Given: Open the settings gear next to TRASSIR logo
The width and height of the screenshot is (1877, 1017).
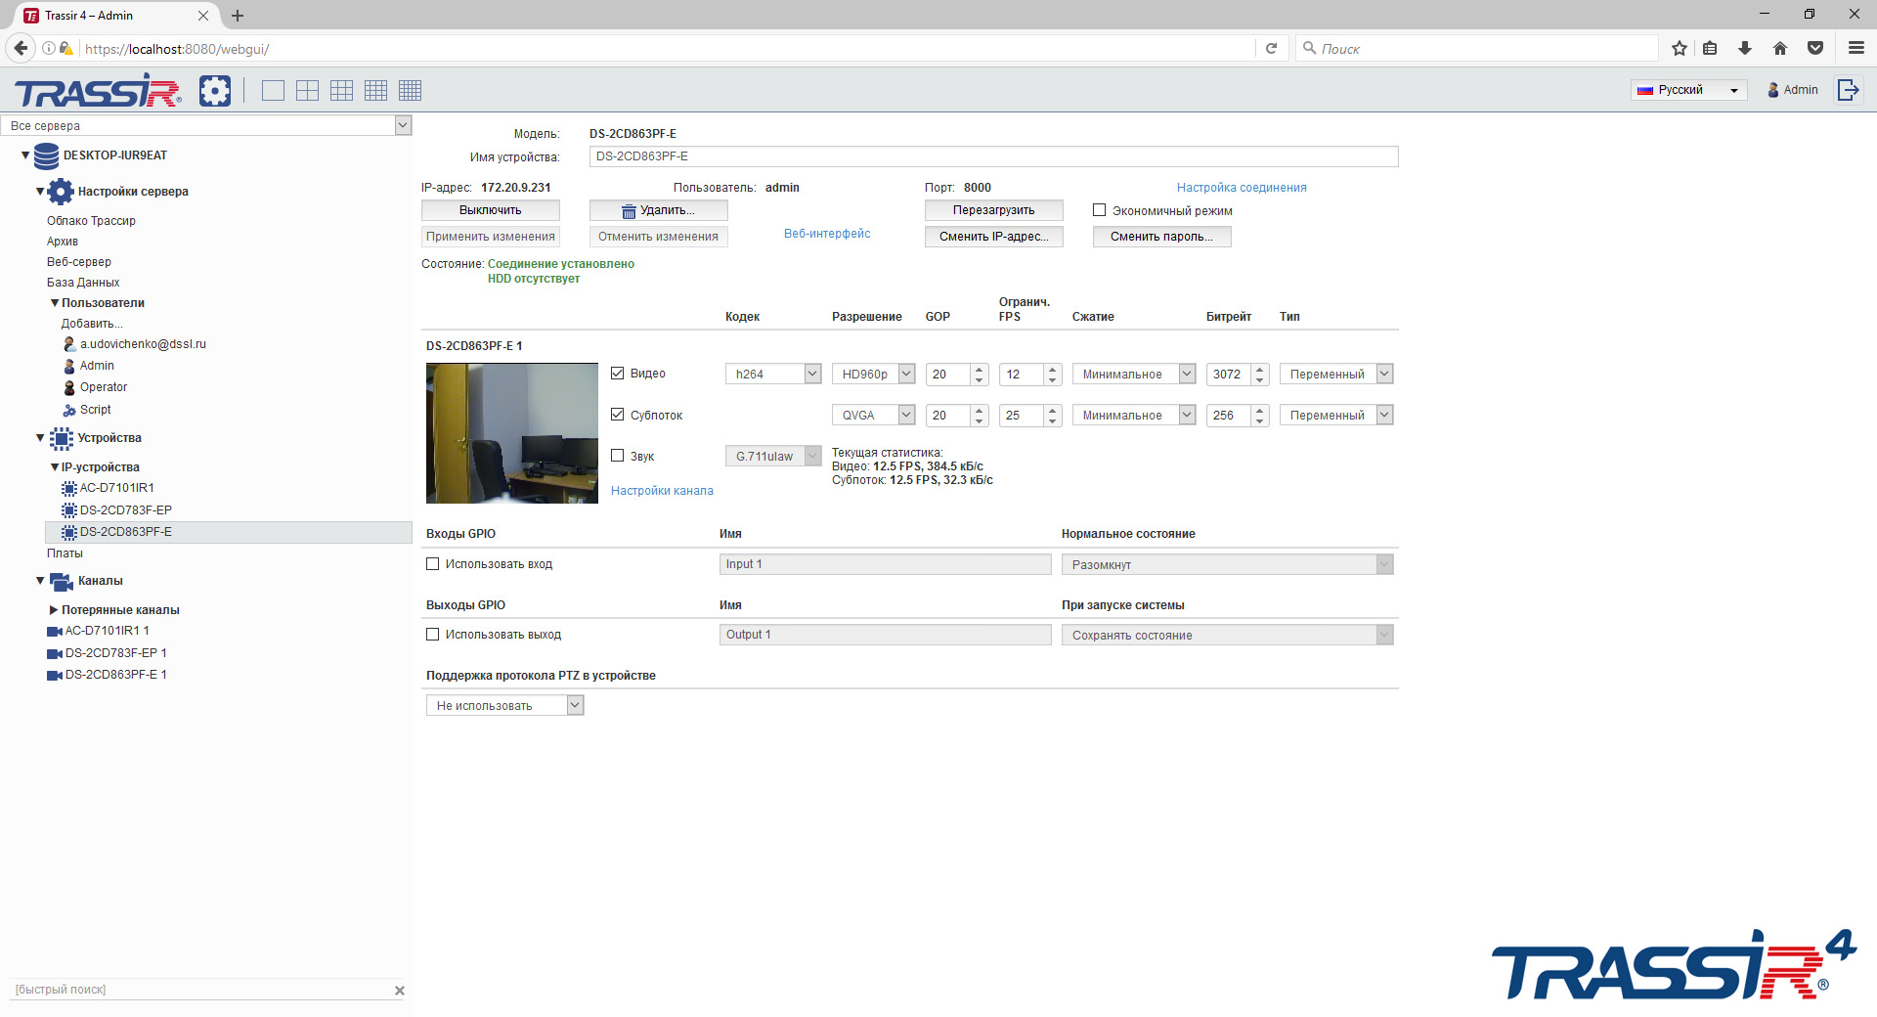Looking at the screenshot, I should pyautogui.click(x=214, y=90).
